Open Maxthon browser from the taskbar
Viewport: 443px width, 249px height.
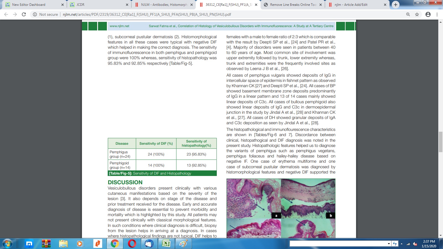(29, 244)
